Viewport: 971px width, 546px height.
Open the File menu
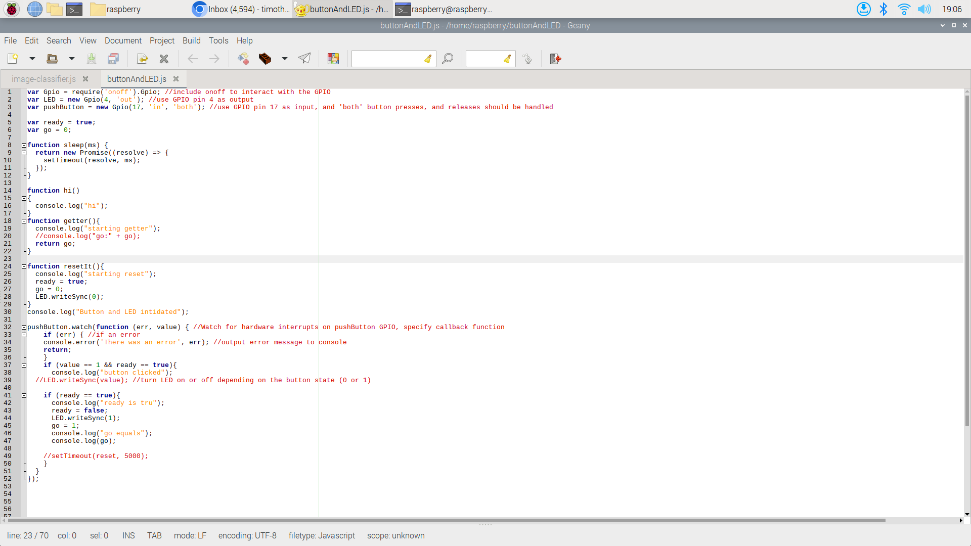point(11,40)
